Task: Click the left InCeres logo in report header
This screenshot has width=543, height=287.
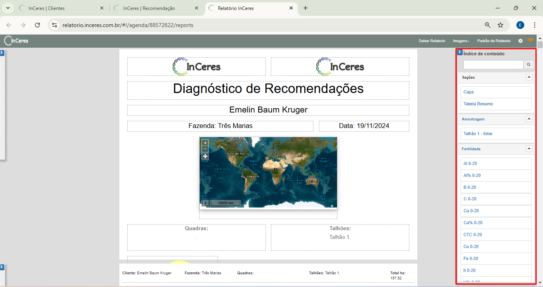Action: pos(197,66)
